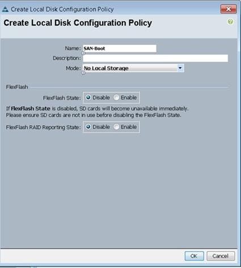Click the 'FlexFlash RAID Reporting State:' label
241x268 pixels.
43,127
